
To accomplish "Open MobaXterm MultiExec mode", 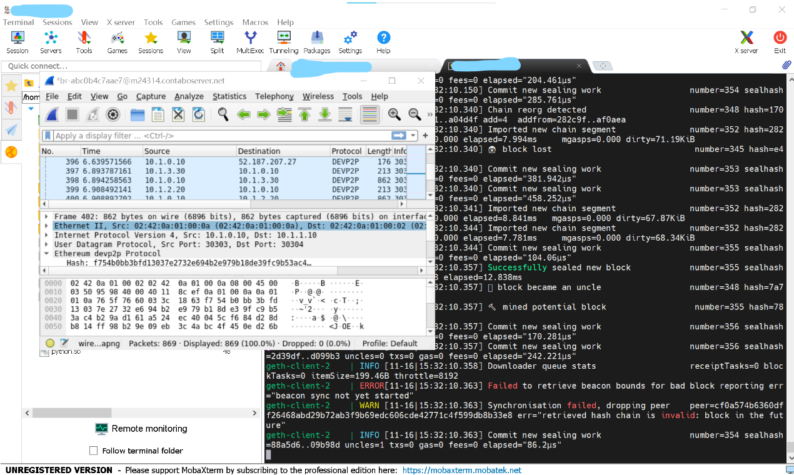I will point(250,42).
